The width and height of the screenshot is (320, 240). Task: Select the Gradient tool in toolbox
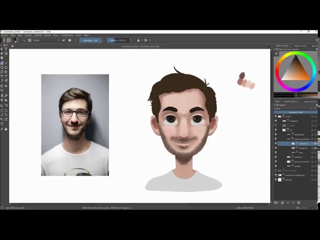[1, 95]
